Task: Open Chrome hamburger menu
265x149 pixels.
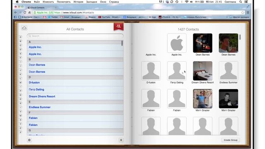Action: click(x=248, y=12)
